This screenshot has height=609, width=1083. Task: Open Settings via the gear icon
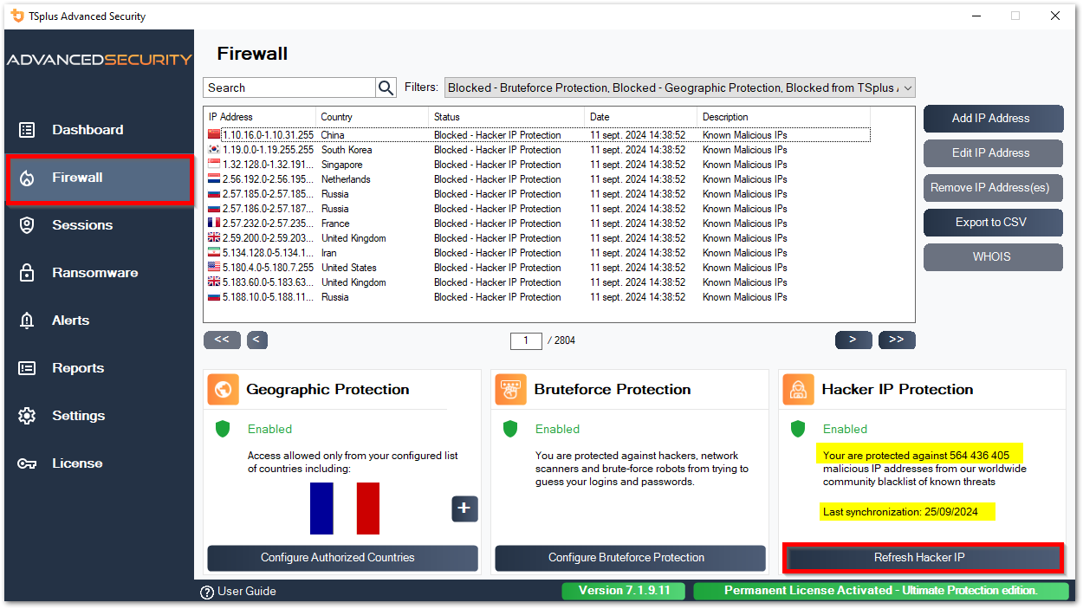[24, 415]
